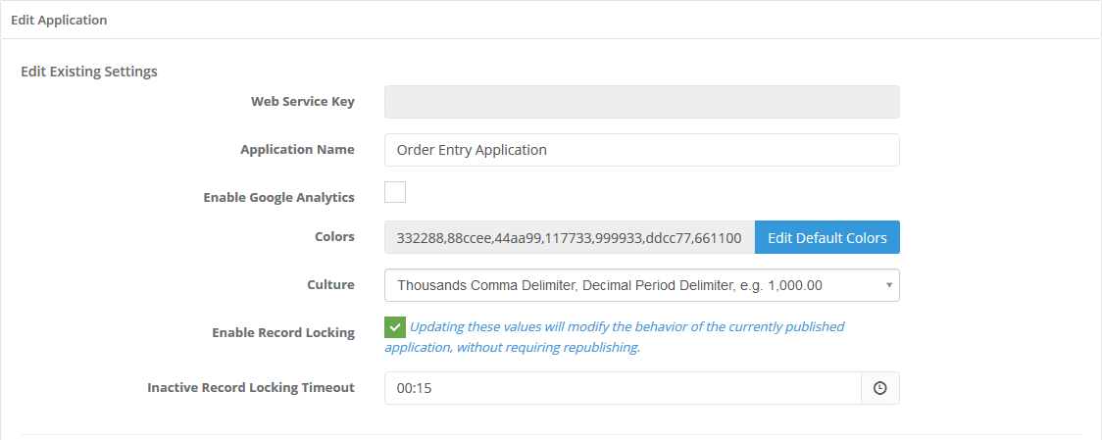
Task: Click the Culture label
Action: (331, 284)
